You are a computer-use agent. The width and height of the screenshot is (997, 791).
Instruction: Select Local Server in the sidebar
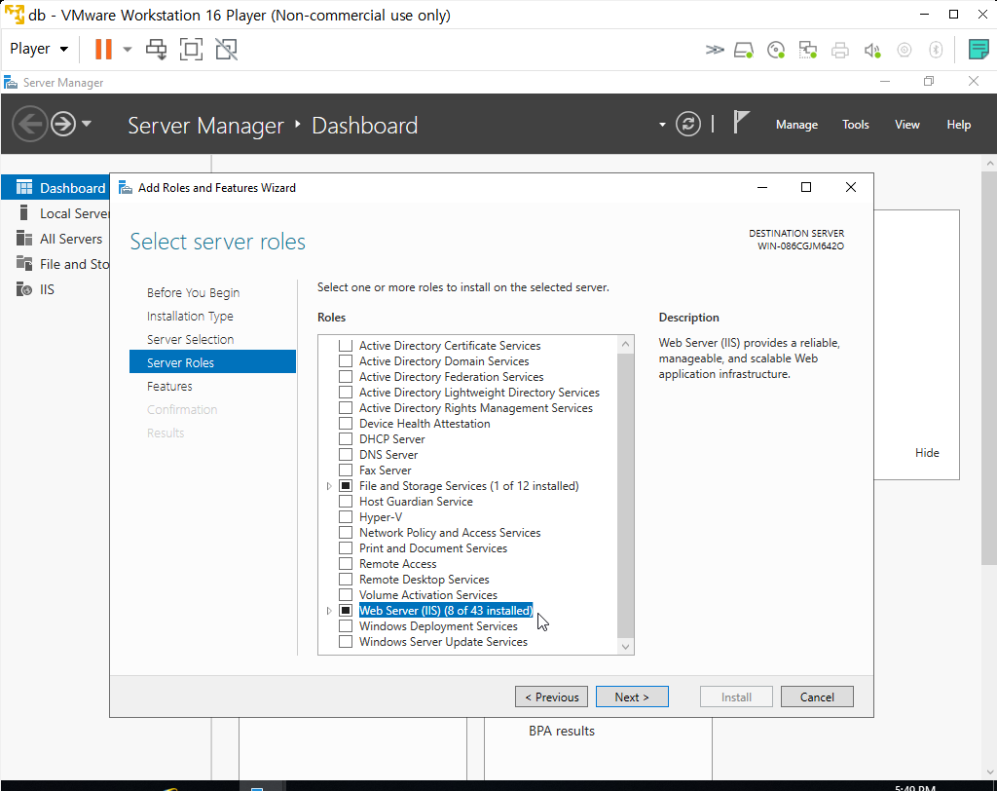coord(55,213)
